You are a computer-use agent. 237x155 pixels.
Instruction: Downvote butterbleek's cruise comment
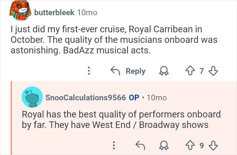[213, 71]
